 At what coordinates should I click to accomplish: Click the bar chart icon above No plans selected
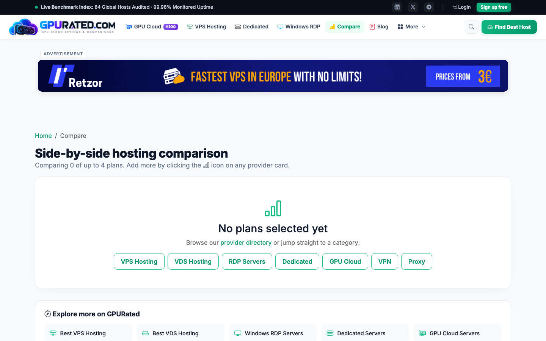pyautogui.click(x=273, y=208)
